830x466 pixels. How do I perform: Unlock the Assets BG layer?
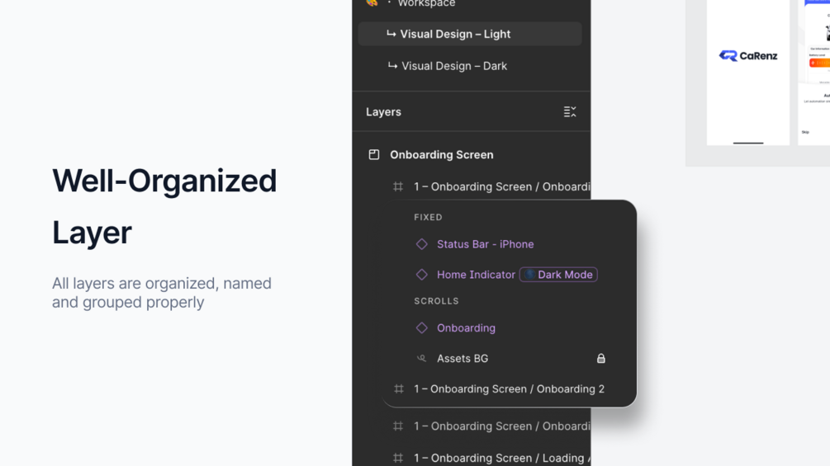pyautogui.click(x=601, y=359)
